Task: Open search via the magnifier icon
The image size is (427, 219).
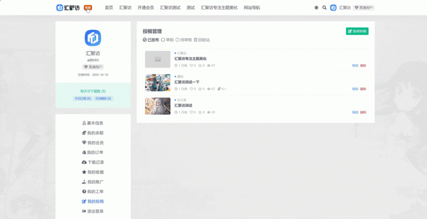Action: tap(325, 7)
